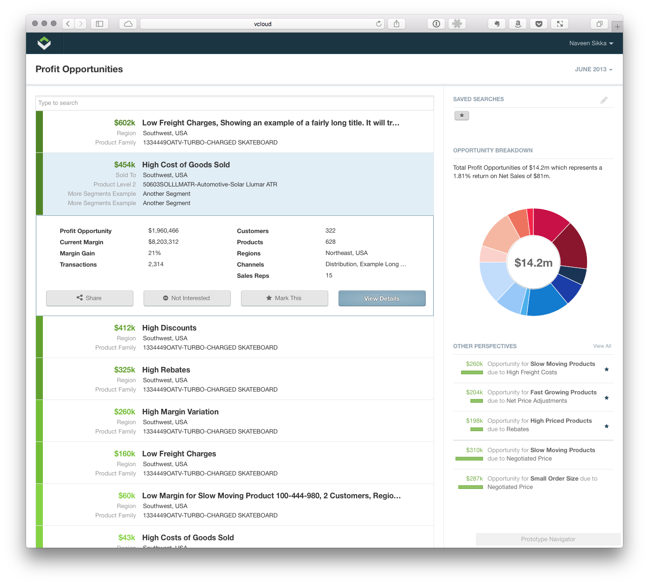Click the Evernote elephant extension icon
Screen dimensions: 649x585
click(x=497, y=24)
